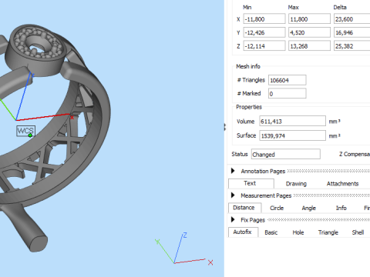This screenshot has height=277, width=370.
Task: Click the Mesh info label
Action: [248, 66]
